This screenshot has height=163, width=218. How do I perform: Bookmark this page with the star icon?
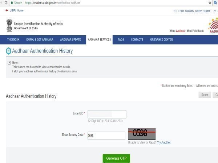coord(210,3)
